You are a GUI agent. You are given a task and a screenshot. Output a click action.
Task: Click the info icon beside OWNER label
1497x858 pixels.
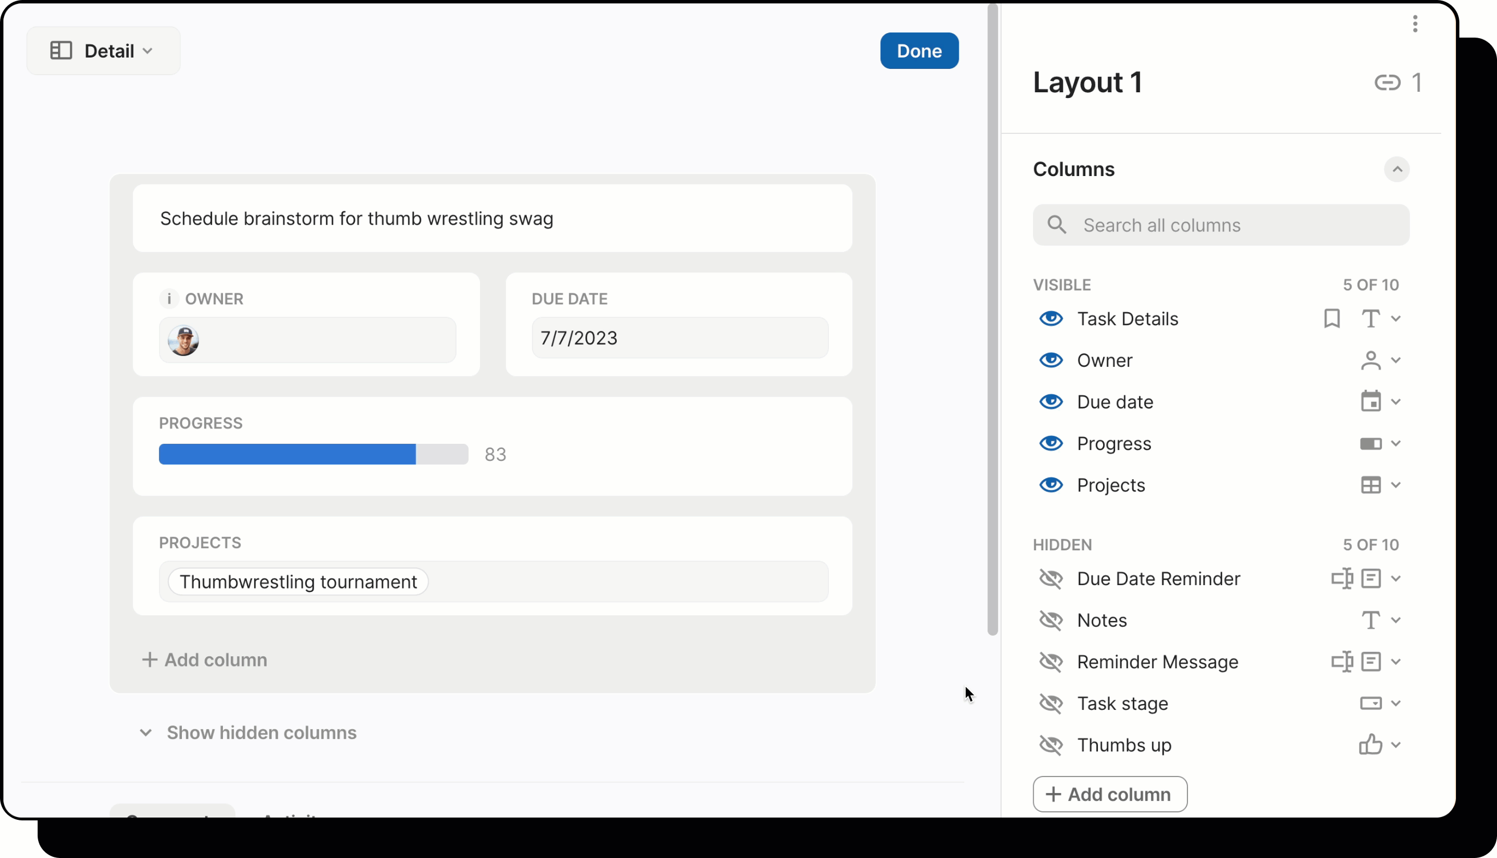pos(169,299)
